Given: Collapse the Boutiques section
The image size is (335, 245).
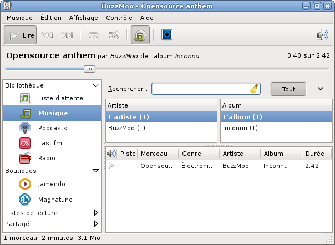Looking at the screenshot, I should point(95,171).
